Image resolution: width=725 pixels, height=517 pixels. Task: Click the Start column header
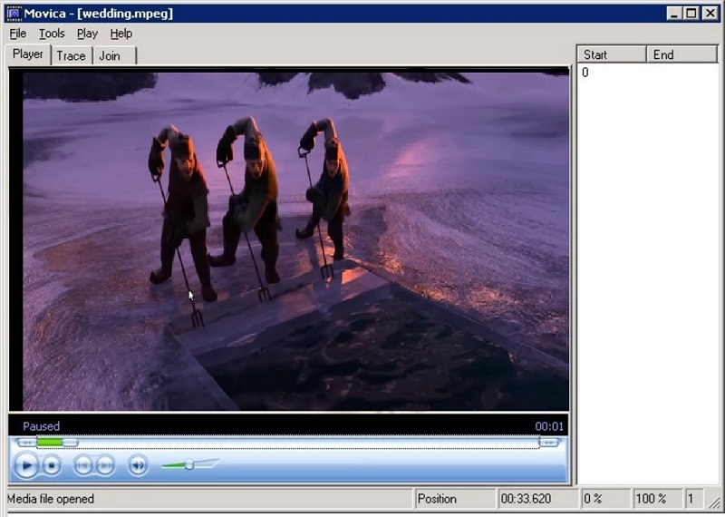click(611, 54)
